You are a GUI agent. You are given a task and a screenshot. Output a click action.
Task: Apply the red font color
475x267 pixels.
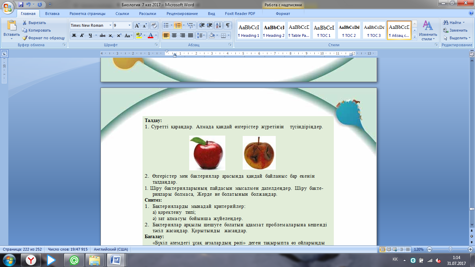(x=150, y=35)
